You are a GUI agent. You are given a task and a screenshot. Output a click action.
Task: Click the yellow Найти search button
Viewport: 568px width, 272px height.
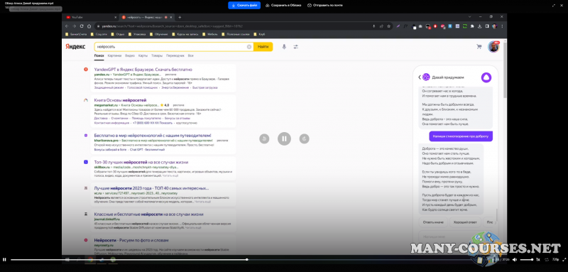[263, 47]
